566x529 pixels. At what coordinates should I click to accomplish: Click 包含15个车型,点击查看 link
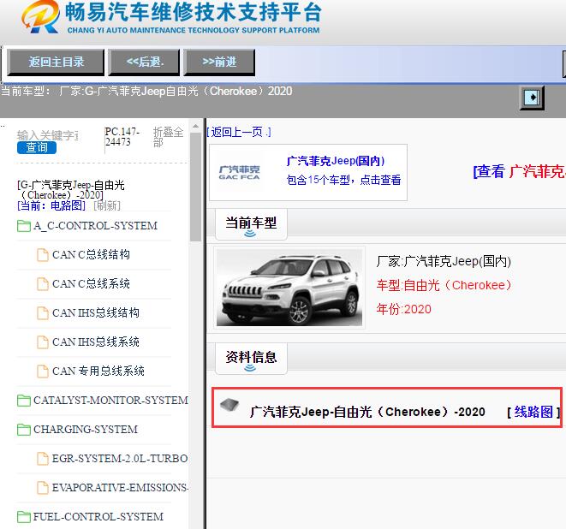pyautogui.click(x=343, y=180)
